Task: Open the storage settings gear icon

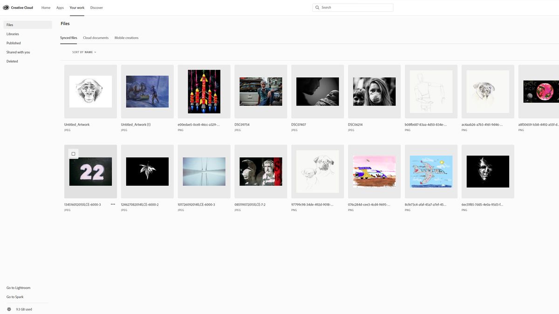Action: pyautogui.click(x=8, y=308)
